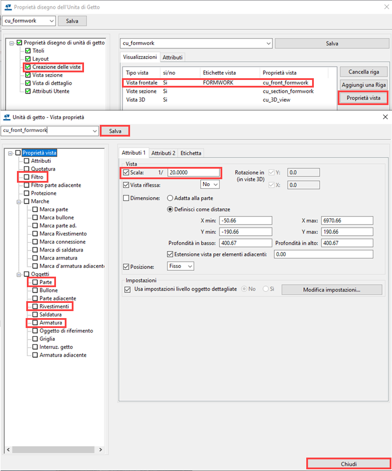Viewport: 392px width, 471px height.
Task: Switch to the Attributi tab in upper dialog
Action: pyautogui.click(x=173, y=57)
